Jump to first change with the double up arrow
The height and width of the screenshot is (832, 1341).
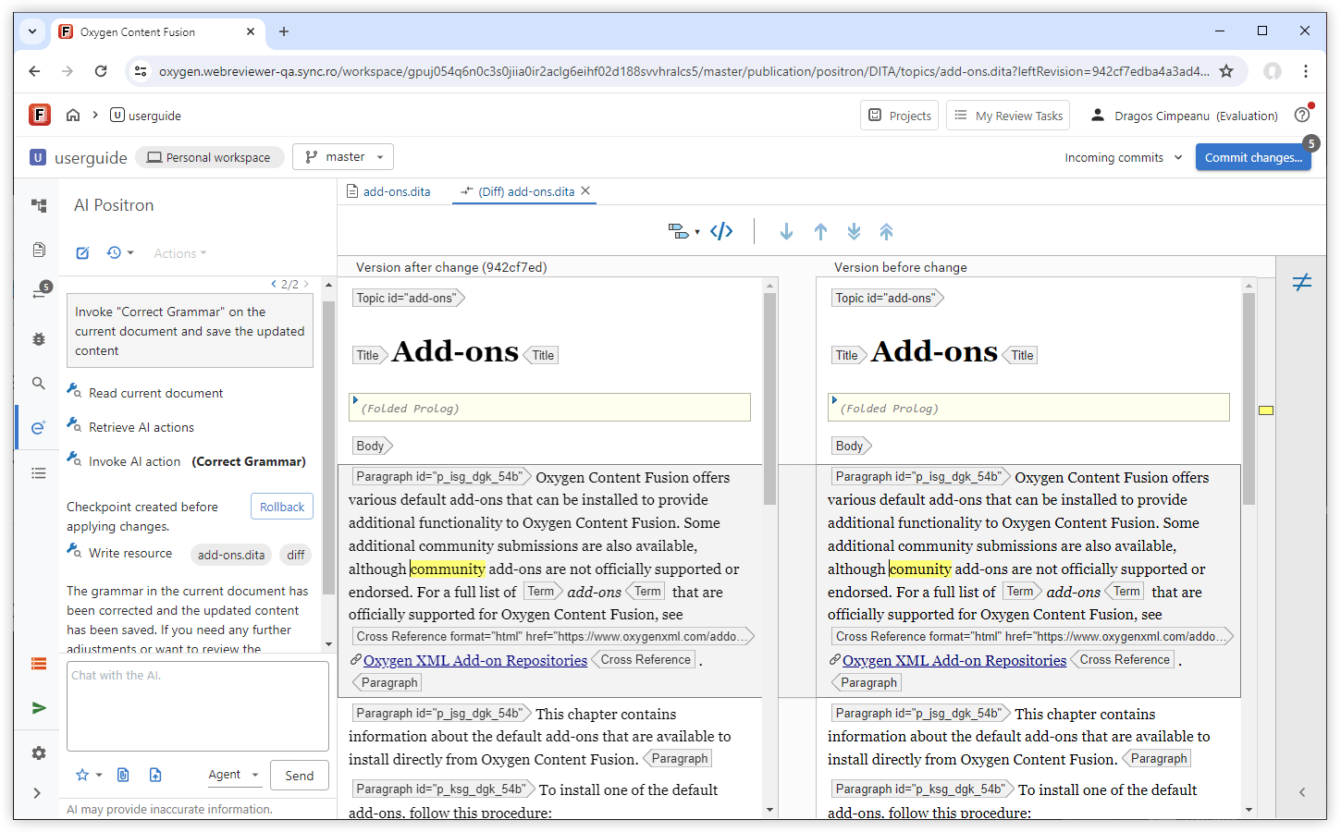[887, 232]
